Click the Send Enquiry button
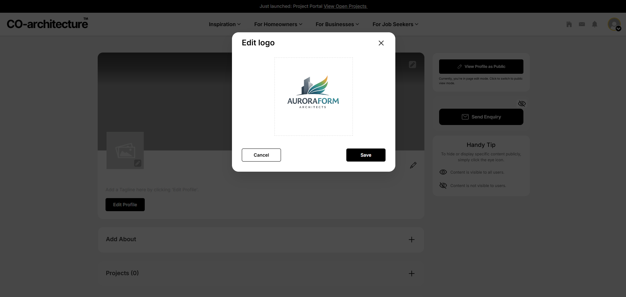This screenshot has width=626, height=297. click(x=481, y=117)
